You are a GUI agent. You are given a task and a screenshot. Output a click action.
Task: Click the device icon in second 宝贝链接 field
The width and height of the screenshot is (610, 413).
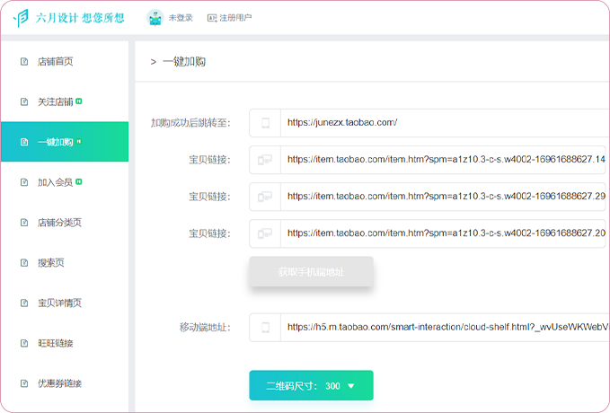265,197
